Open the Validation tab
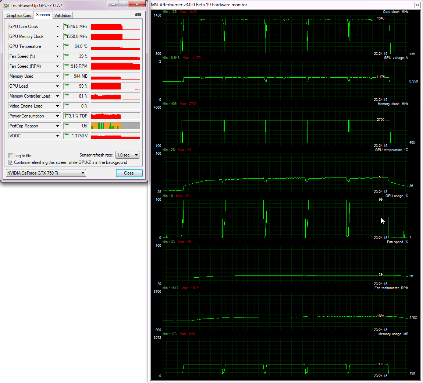This screenshot has height=383, width=423. 63,15
